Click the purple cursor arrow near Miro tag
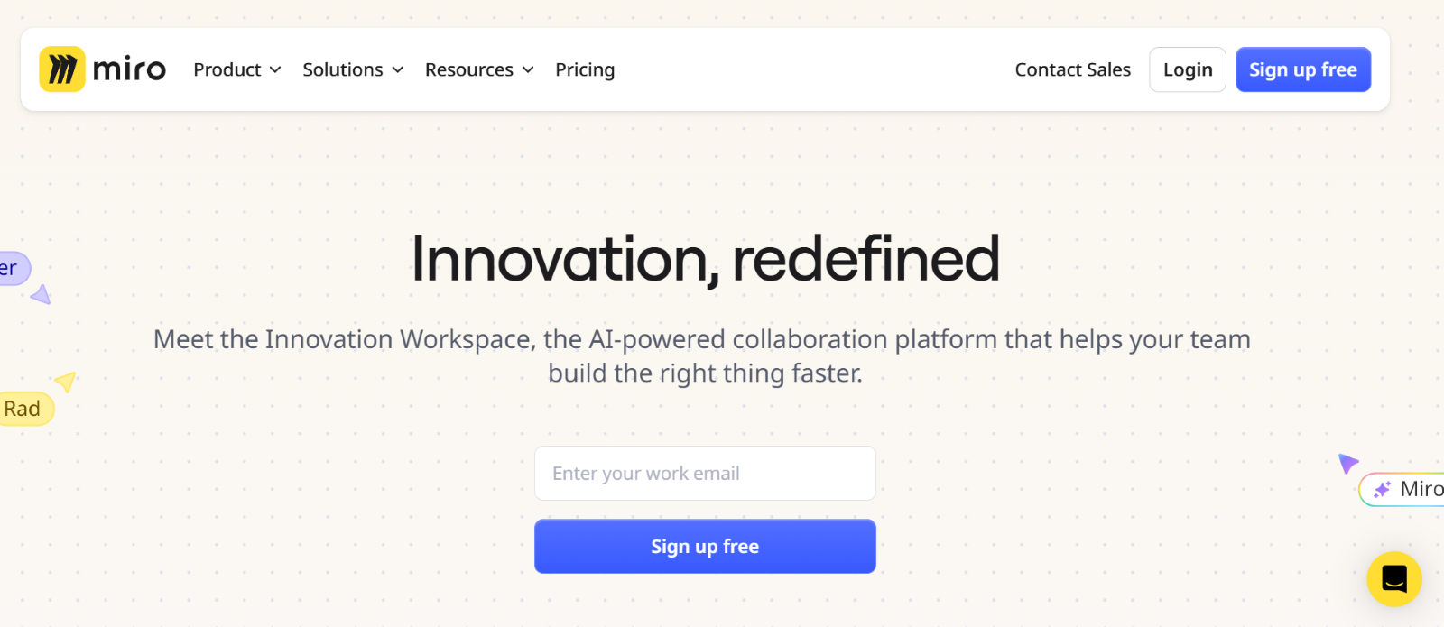 point(1347,463)
